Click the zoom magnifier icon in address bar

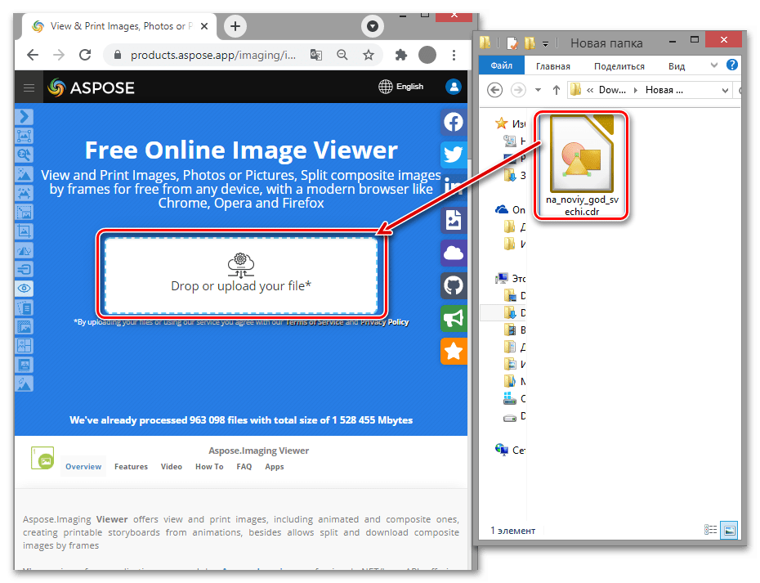(342, 55)
